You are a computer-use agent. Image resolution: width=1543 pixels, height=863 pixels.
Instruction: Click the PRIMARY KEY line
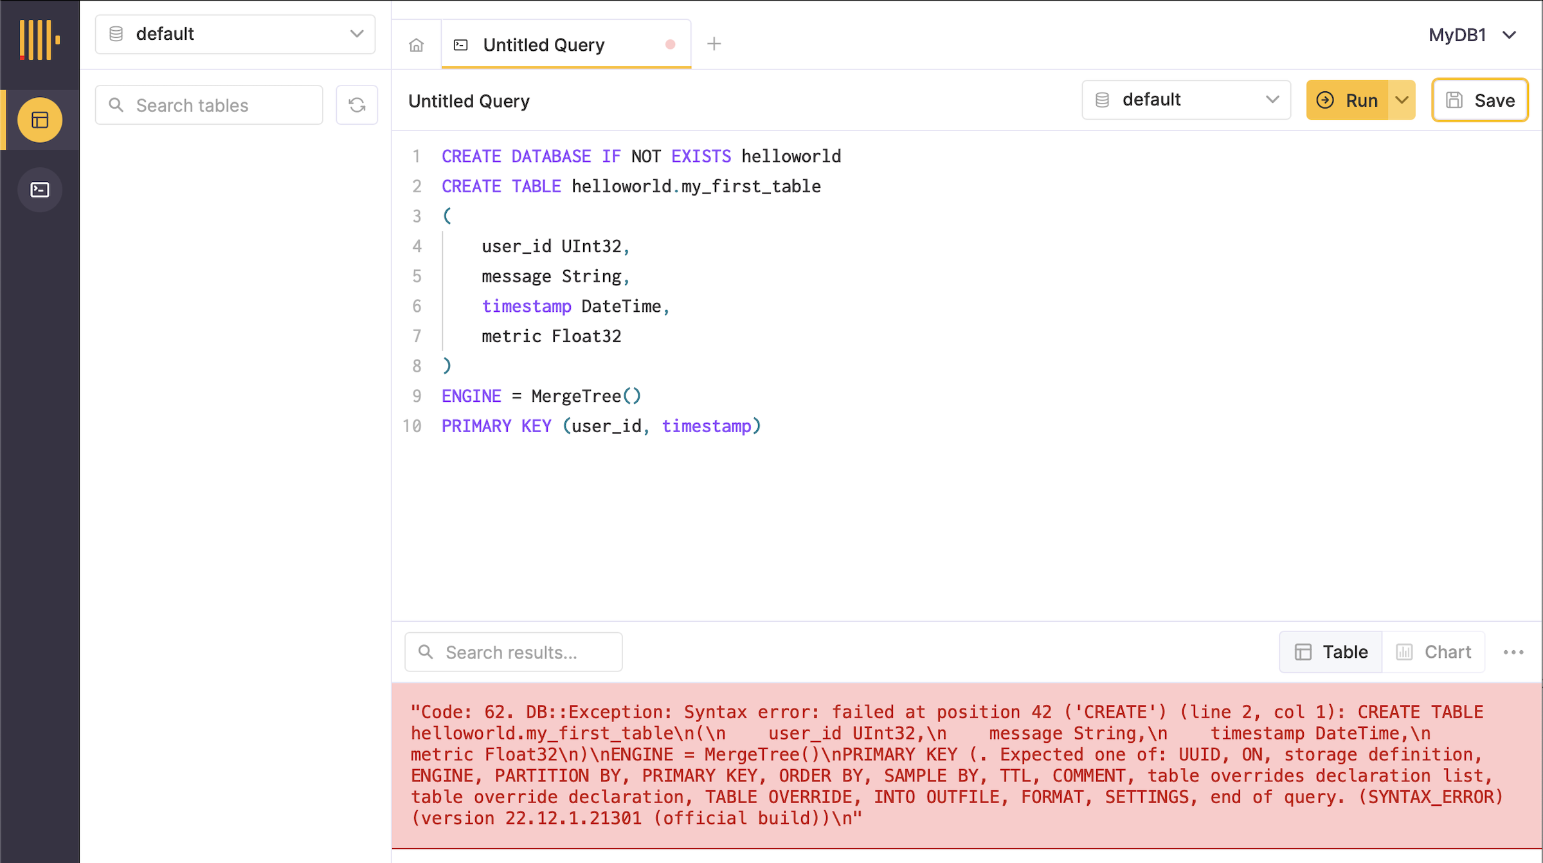601,426
